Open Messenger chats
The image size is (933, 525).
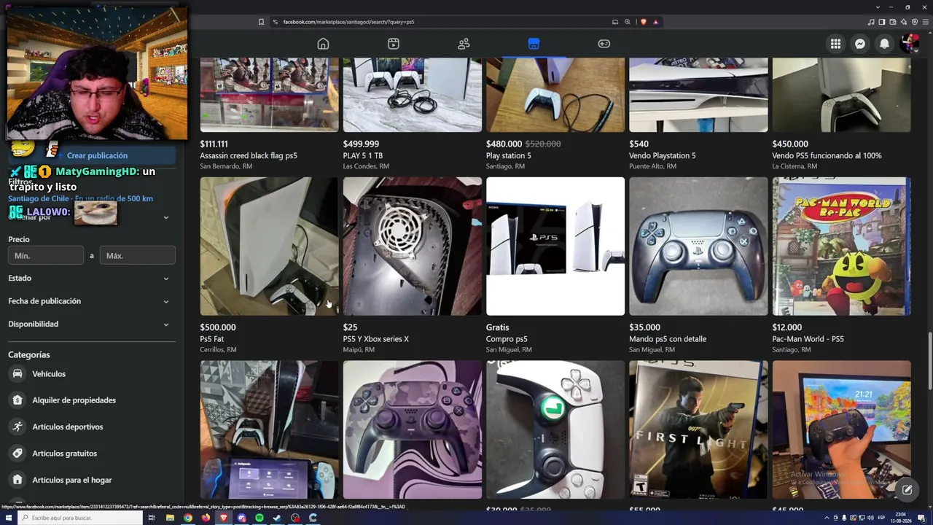(x=860, y=44)
